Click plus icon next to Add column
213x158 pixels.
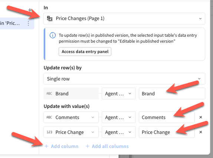pos(46,146)
